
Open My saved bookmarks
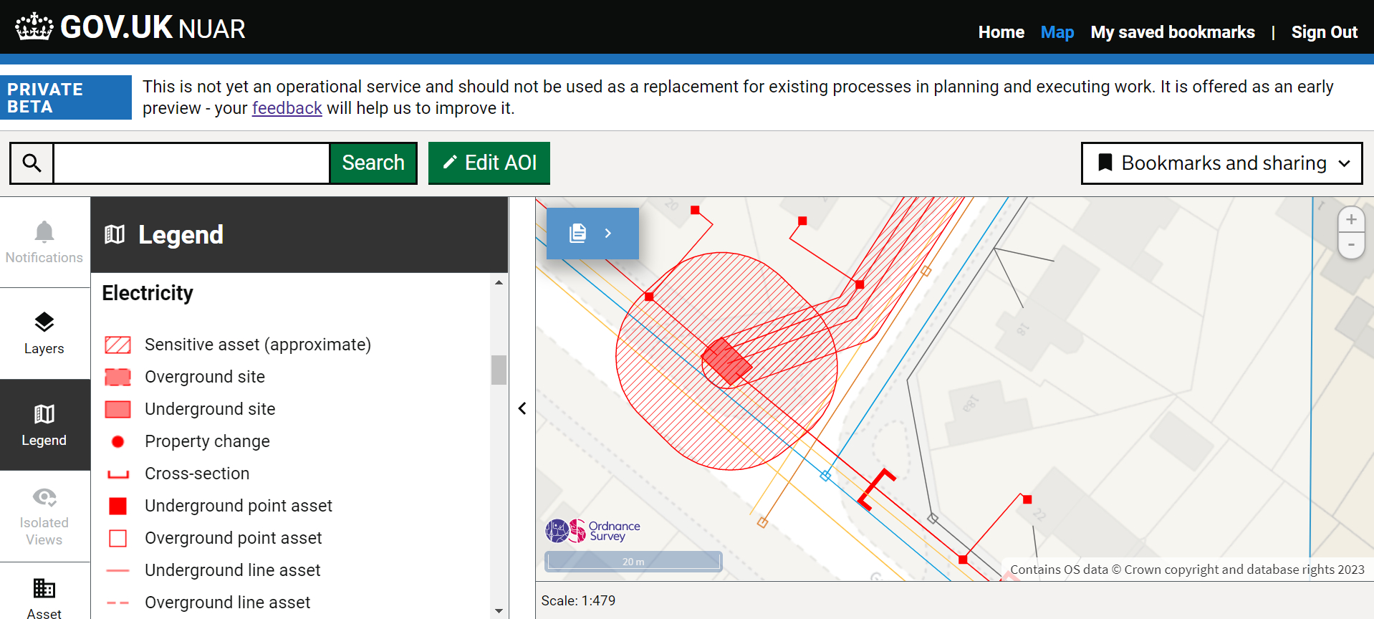1172,32
